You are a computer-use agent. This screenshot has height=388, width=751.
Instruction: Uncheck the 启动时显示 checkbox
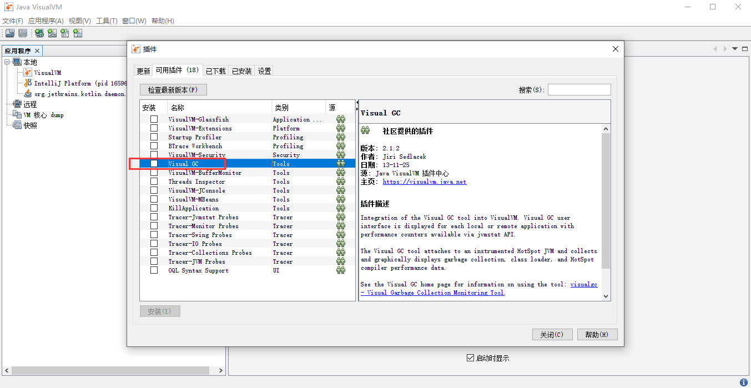[470, 358]
